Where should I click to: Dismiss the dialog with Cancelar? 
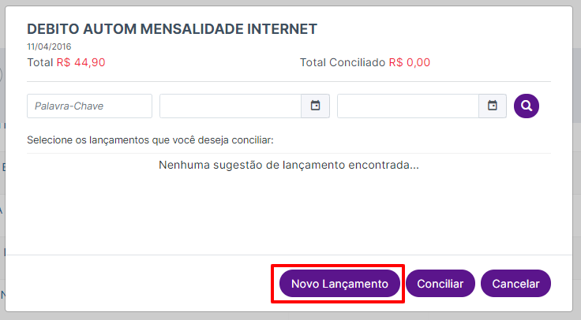pos(515,284)
